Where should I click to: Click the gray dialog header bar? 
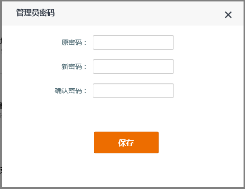click(x=123, y=13)
